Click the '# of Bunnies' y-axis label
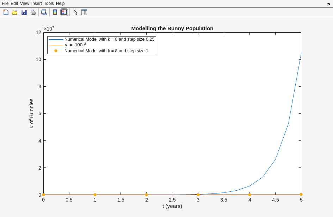Image resolution: width=333 pixels, height=217 pixels. point(31,113)
